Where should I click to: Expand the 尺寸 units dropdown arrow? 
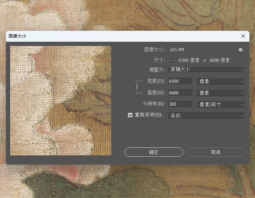(x=172, y=60)
